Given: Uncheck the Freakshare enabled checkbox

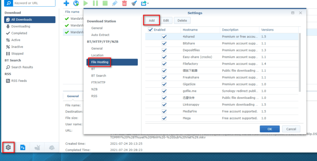Looking at the screenshot, I should [x=164, y=77].
